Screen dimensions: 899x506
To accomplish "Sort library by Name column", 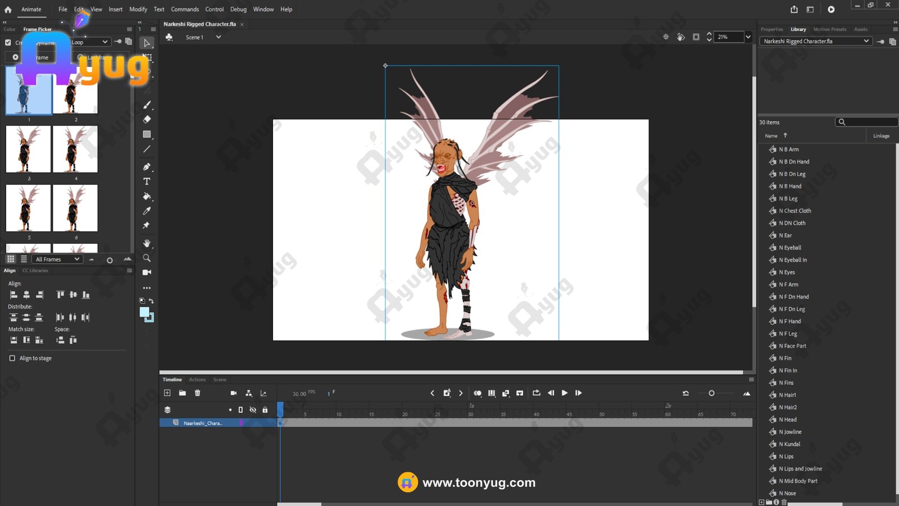I will (x=771, y=135).
